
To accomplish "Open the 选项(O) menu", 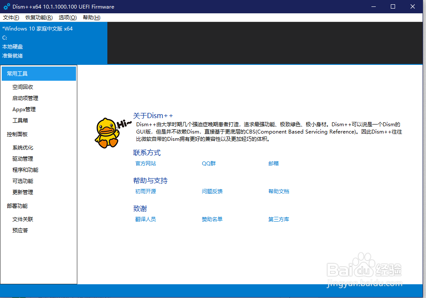I will (67, 18).
